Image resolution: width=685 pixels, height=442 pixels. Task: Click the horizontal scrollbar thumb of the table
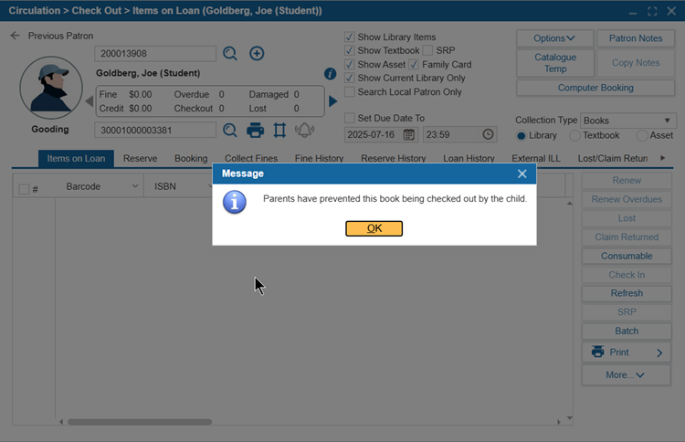pyautogui.click(x=140, y=422)
